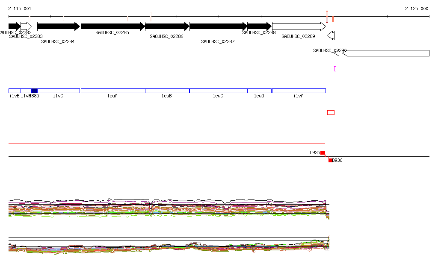Screen dimensions: 438x261
Task: Select the SAOUHSC_02287 black gene arrow
Action: click(x=219, y=26)
